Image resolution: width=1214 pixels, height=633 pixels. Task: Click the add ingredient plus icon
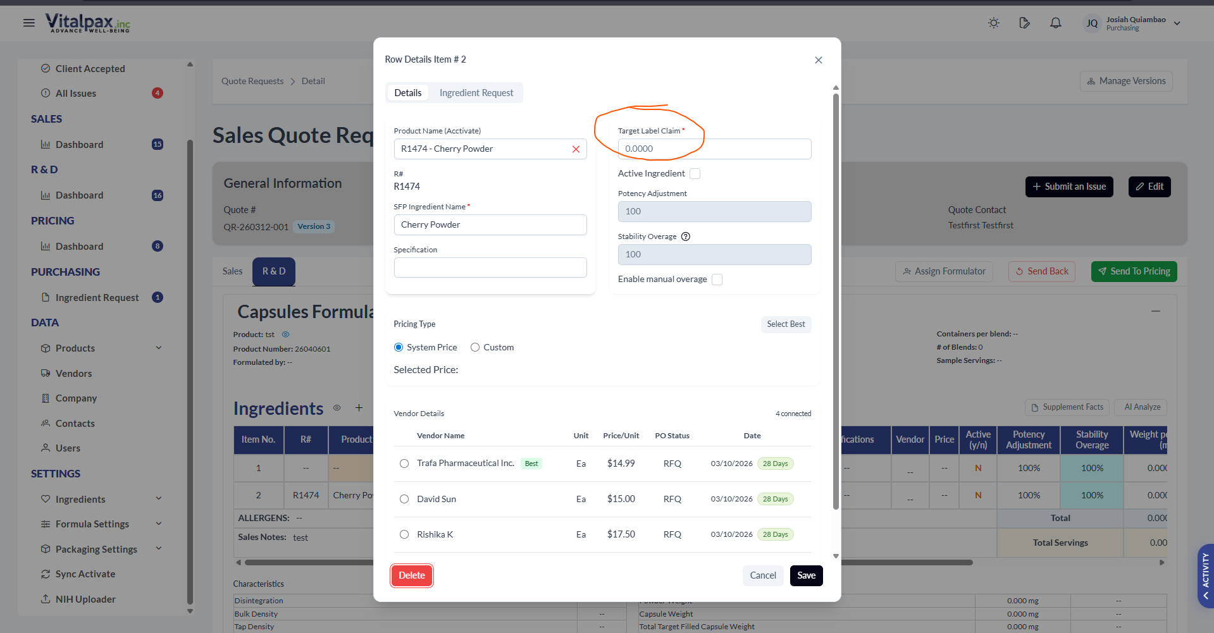click(x=359, y=408)
